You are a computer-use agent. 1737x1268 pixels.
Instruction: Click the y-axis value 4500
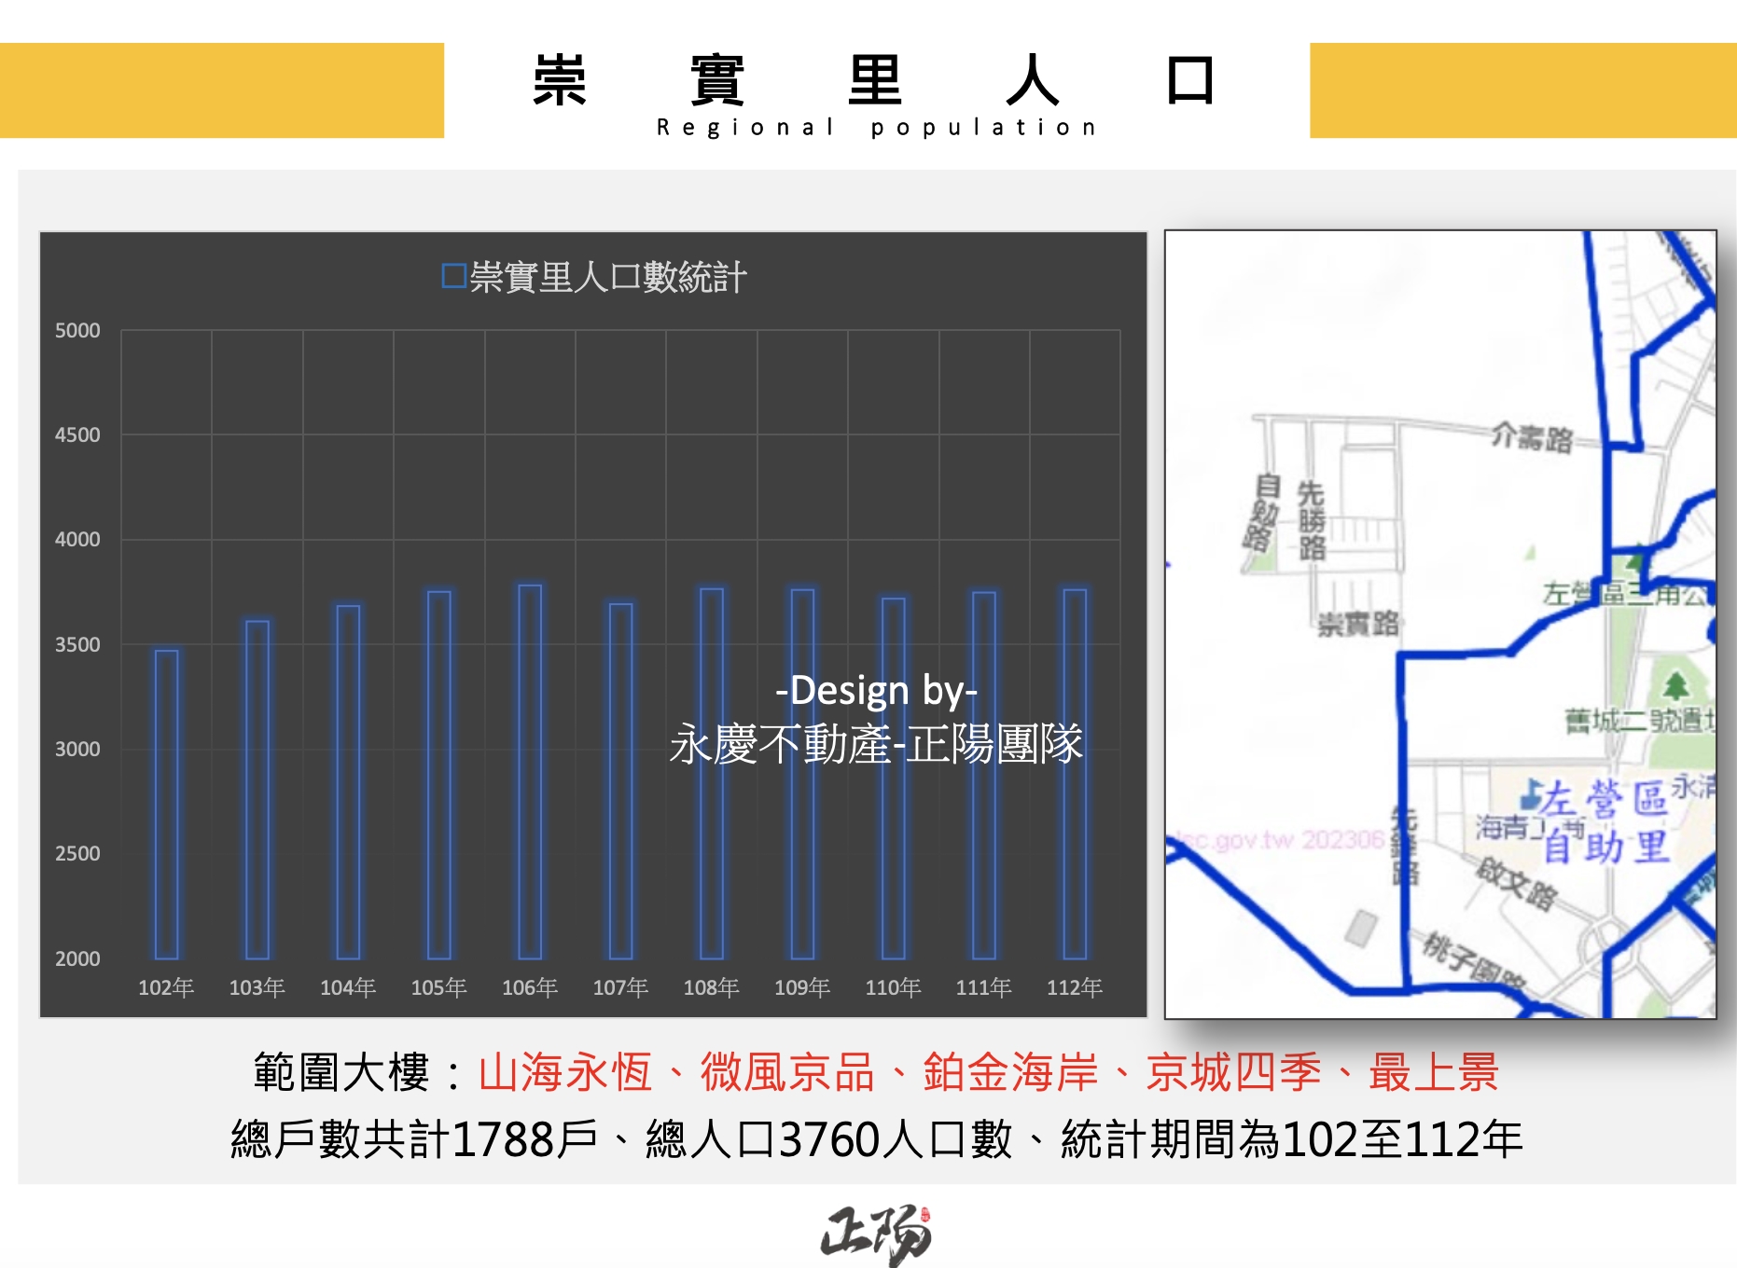click(77, 434)
